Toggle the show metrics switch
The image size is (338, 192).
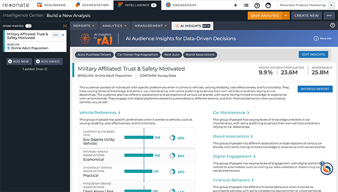[x=28, y=26]
